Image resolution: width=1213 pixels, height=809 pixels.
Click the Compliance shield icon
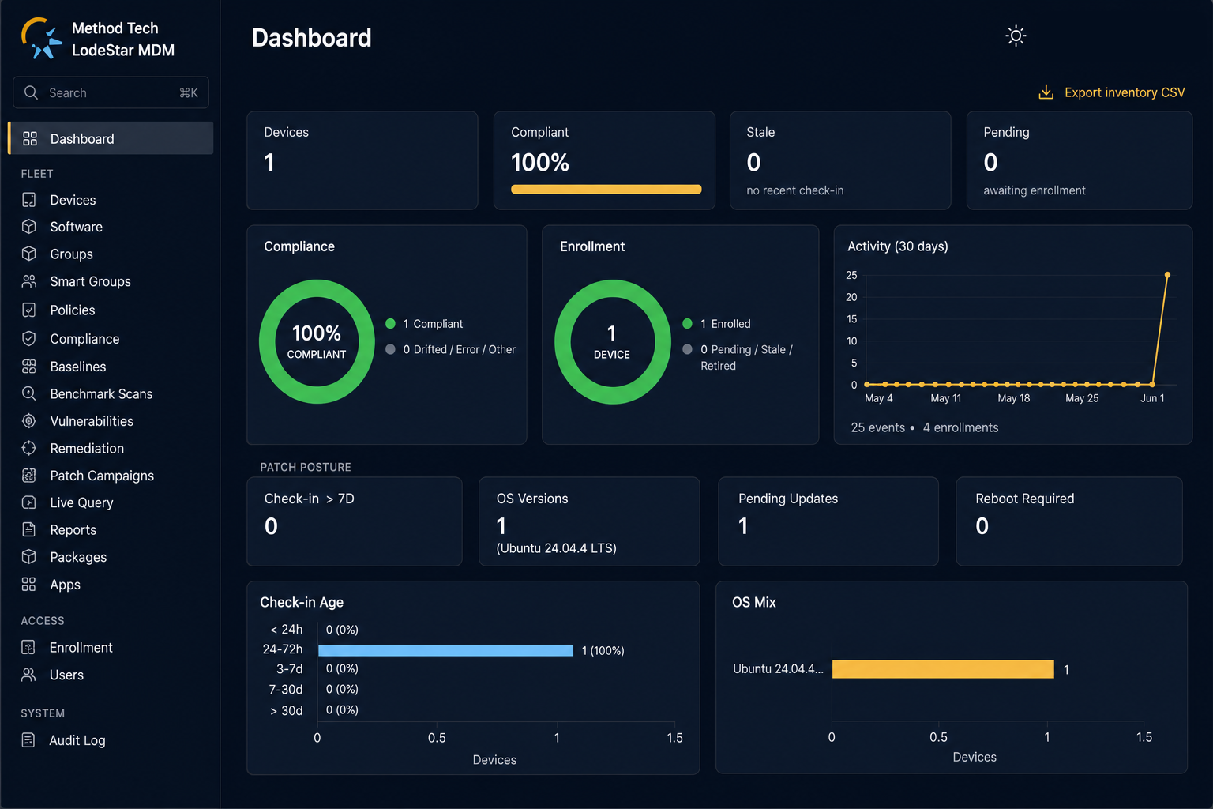(29, 338)
